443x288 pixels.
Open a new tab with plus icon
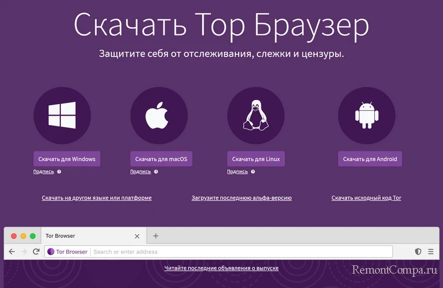click(x=156, y=236)
